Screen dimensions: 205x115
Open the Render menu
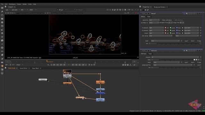click(x=25, y=4)
